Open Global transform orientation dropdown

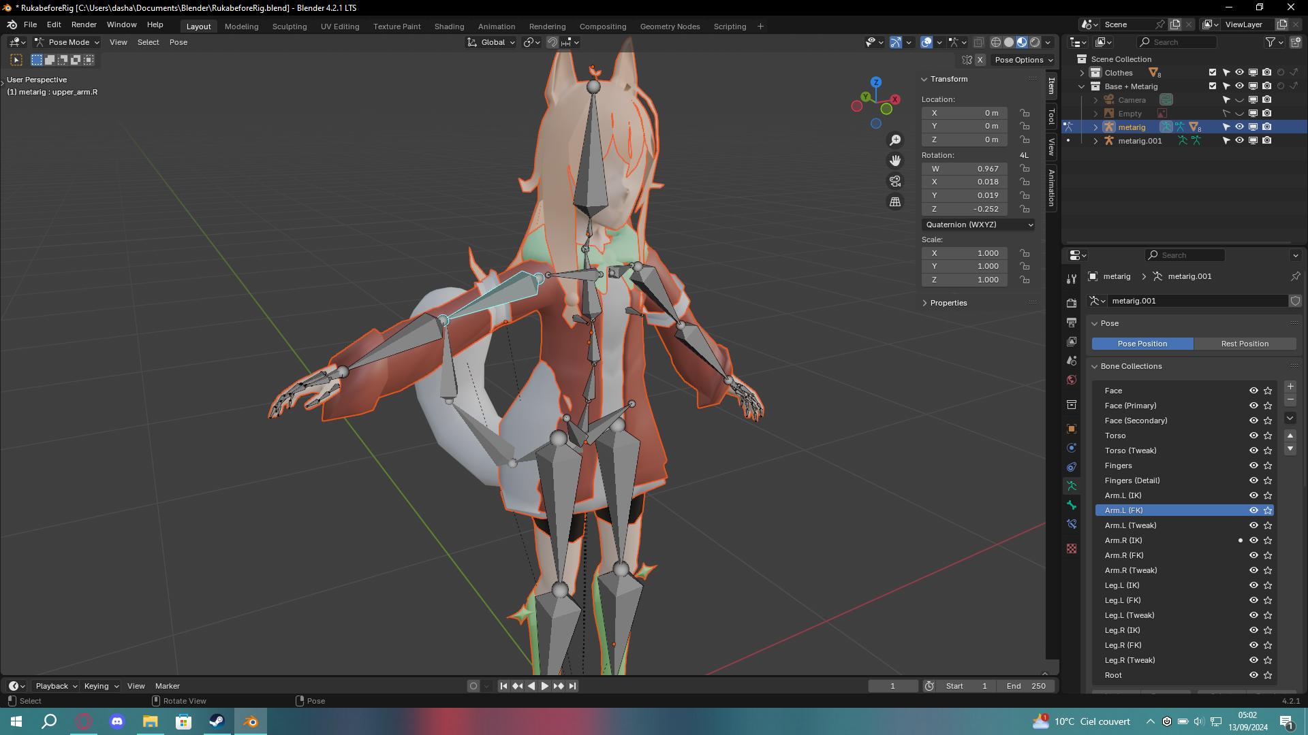[x=490, y=42]
